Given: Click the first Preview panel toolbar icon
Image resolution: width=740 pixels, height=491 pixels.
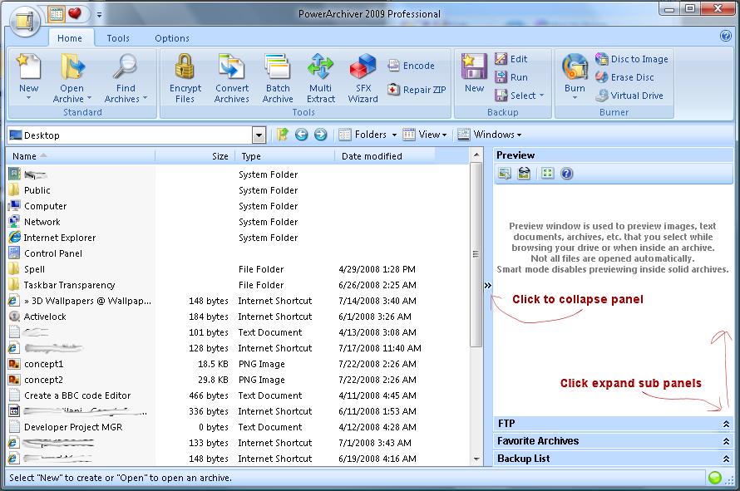Looking at the screenshot, I should (x=505, y=174).
